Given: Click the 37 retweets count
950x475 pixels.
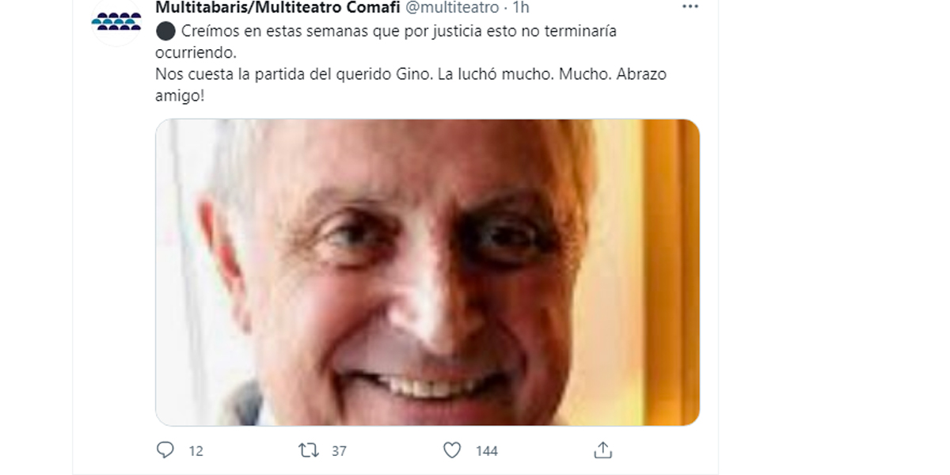Looking at the screenshot, I should point(339,450).
